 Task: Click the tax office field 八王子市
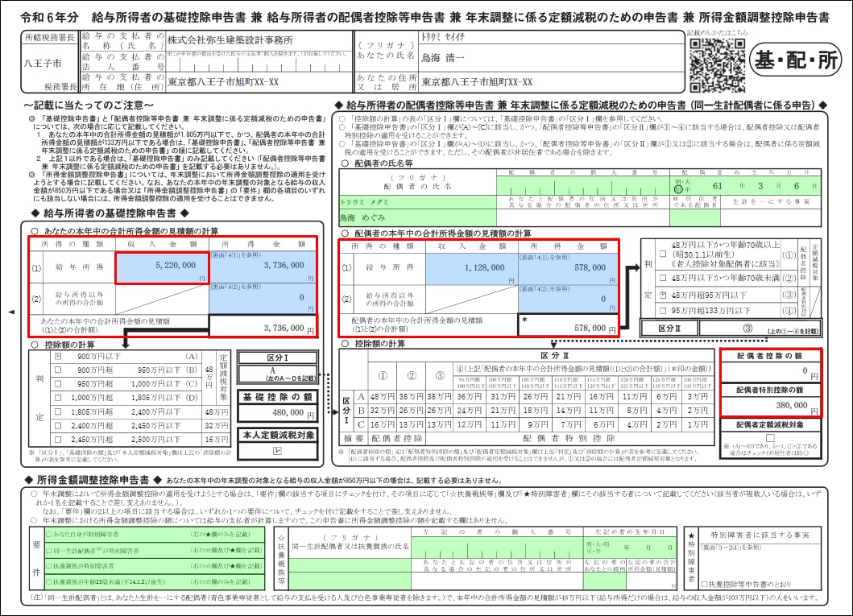50,64
